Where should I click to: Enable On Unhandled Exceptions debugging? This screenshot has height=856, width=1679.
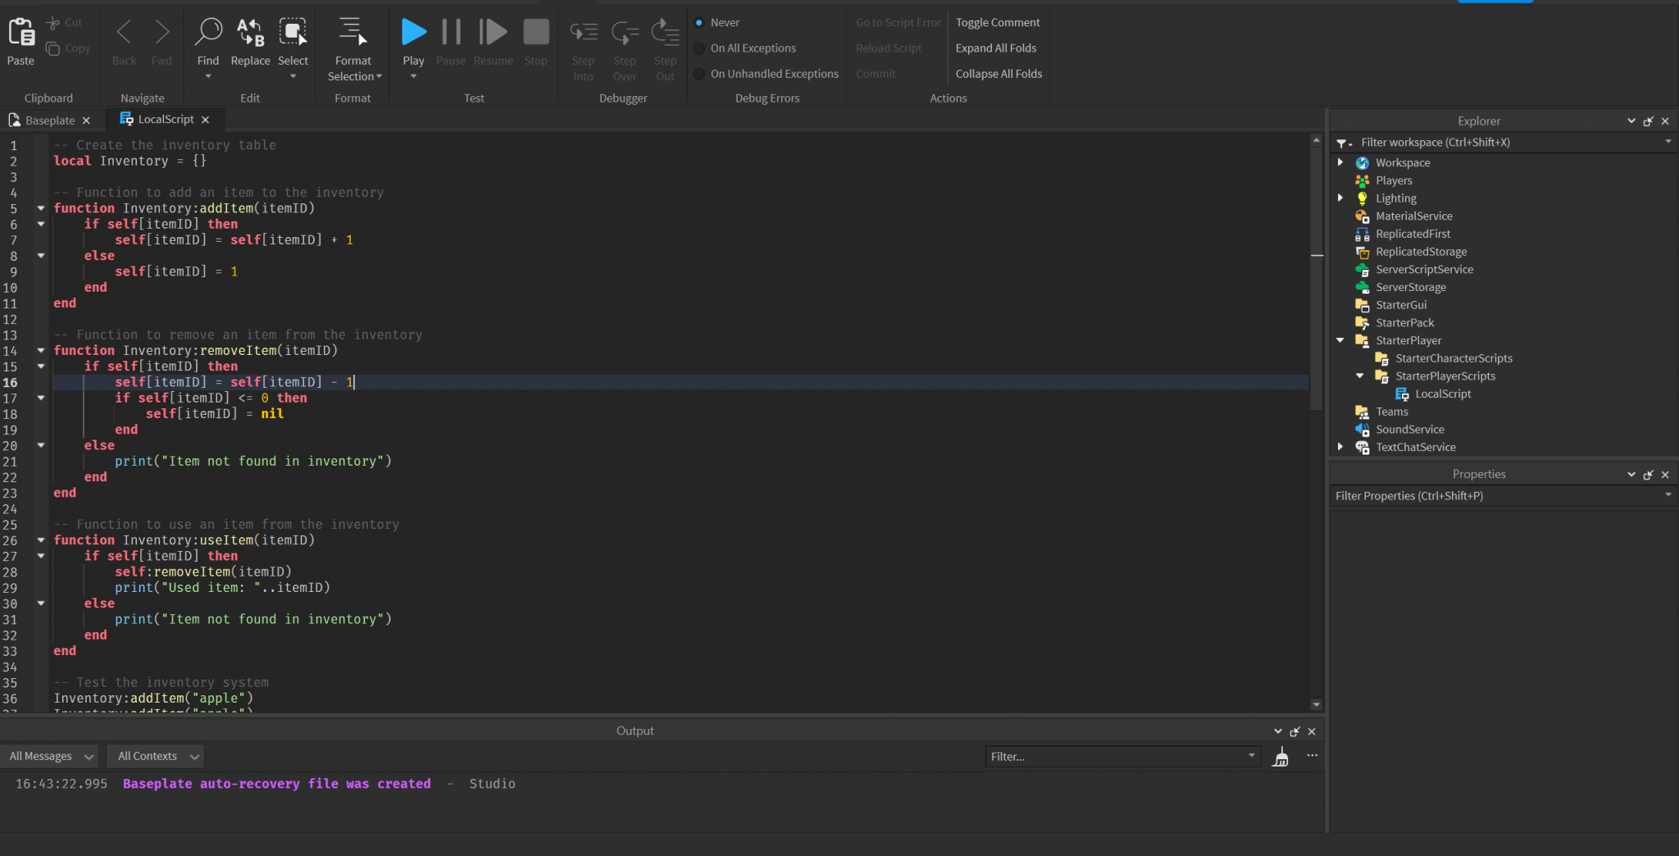point(698,74)
